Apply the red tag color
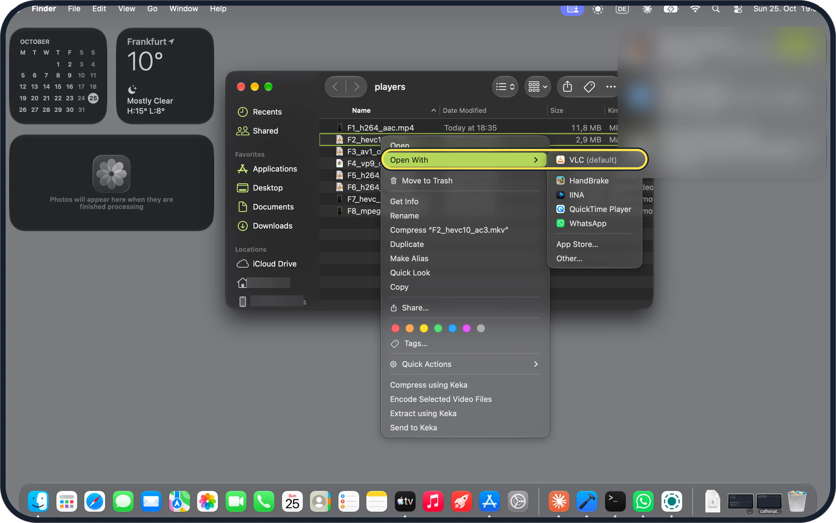This screenshot has height=523, width=836. 395,328
